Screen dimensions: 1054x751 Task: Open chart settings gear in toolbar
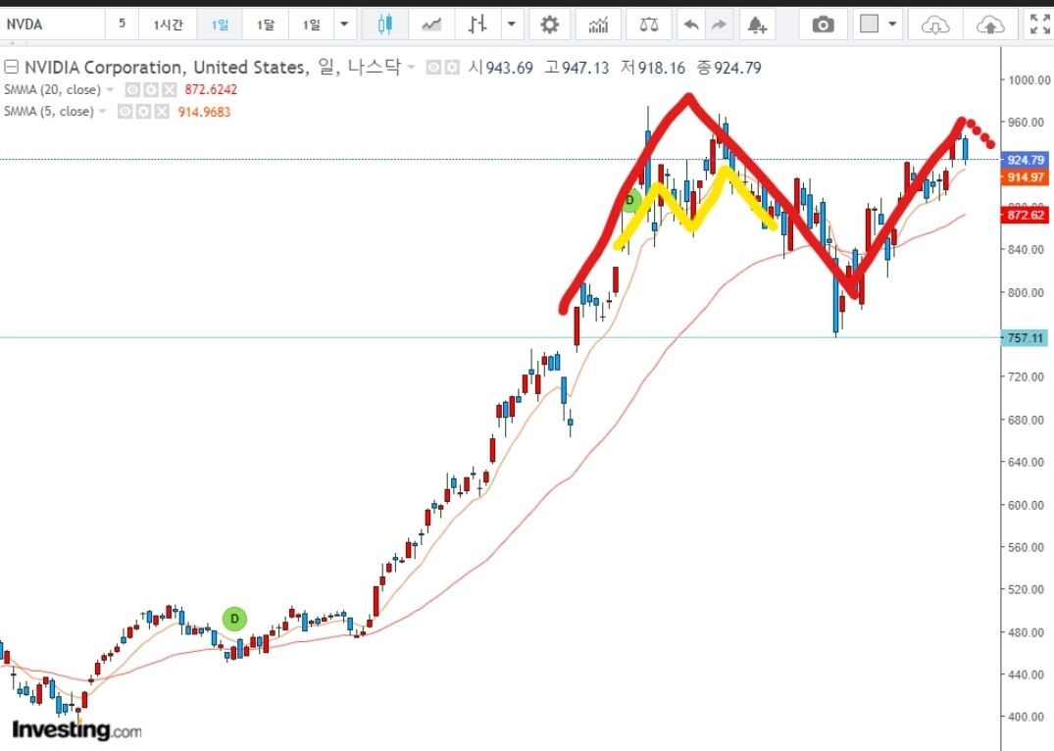point(549,25)
